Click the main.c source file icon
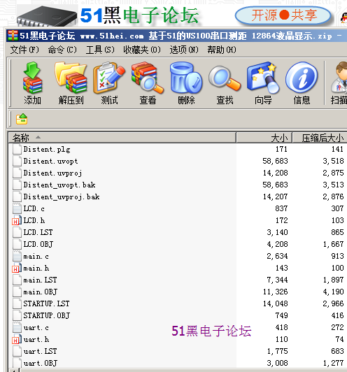This screenshot has height=372, width=347. (x=17, y=256)
